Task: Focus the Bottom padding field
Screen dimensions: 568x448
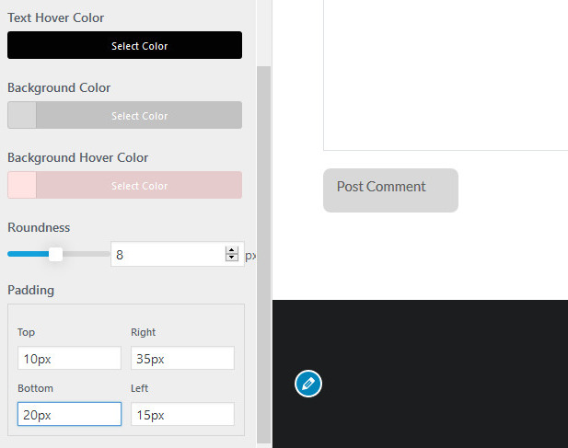Action: point(69,415)
